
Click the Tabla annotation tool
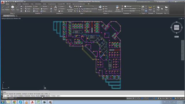point(61,11)
